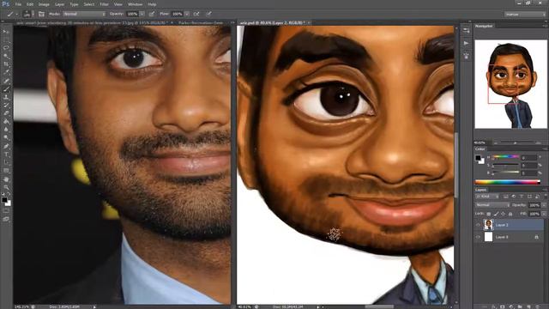
Task: Enable airbrush mode in options bar
Action: click(x=196, y=14)
